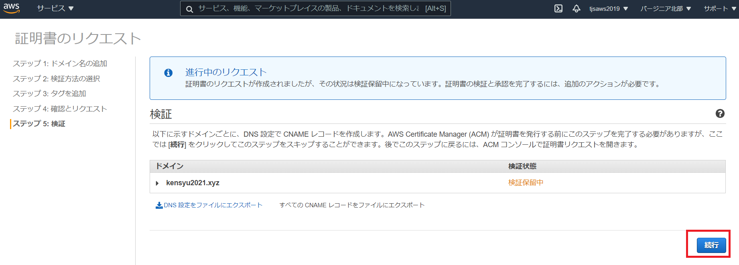Click the 進行中のリクエスト heading
The height and width of the screenshot is (265, 739).
(x=226, y=72)
